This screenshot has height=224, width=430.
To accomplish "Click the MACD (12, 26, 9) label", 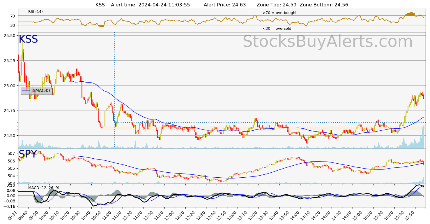I will pos(44,188).
